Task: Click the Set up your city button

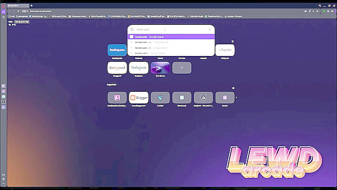Action: [x=22, y=22]
